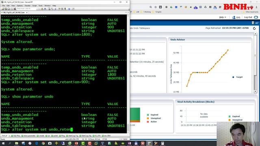This screenshot has height=146, width=260.
Task: Open PowerPoint from the taskbar
Action: (x=76, y=143)
